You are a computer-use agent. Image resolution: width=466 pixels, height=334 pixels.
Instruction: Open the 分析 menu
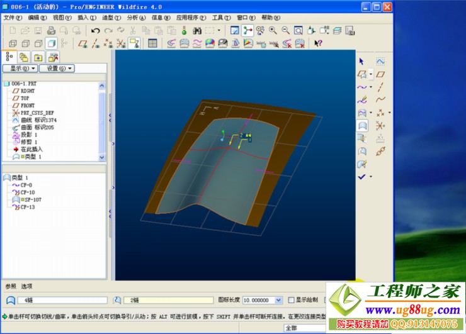coord(137,18)
